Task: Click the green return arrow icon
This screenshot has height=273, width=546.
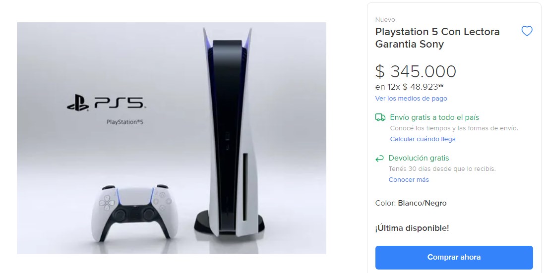Action: 379,159
